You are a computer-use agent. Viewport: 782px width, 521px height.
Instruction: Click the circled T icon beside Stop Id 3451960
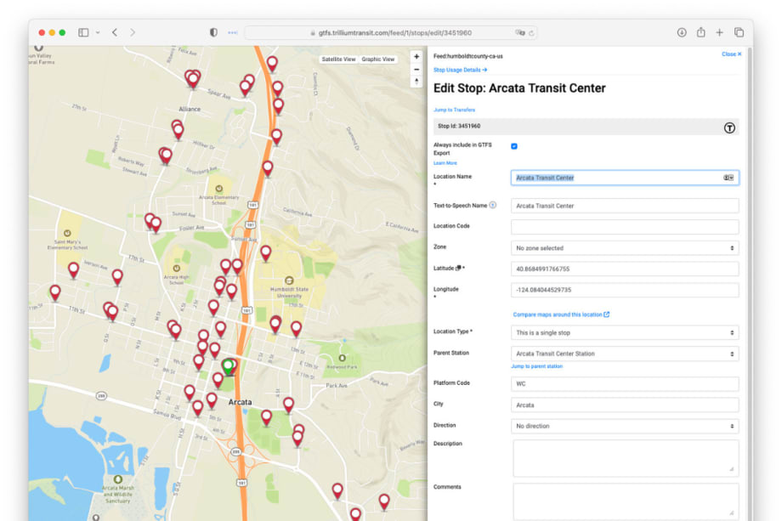pyautogui.click(x=729, y=127)
